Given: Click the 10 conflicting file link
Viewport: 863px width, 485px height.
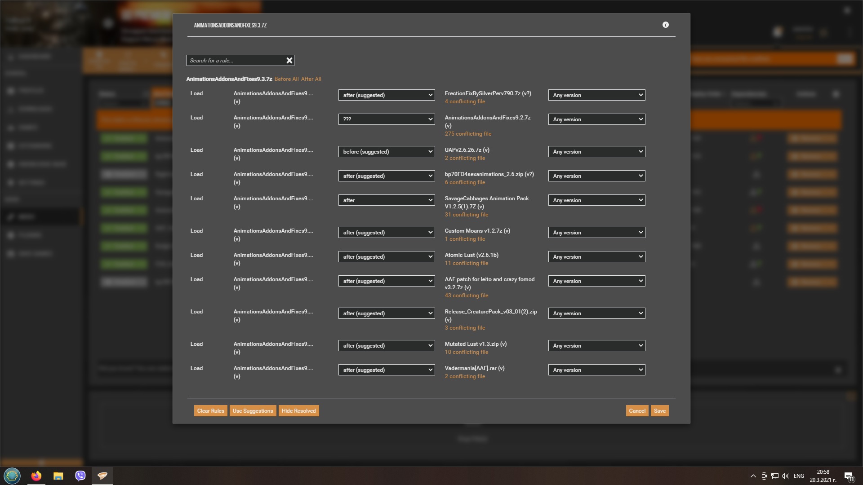Looking at the screenshot, I should click(x=466, y=352).
